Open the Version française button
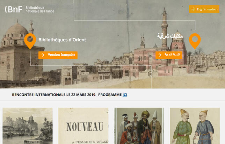This screenshot has height=144, width=225. coord(58,55)
